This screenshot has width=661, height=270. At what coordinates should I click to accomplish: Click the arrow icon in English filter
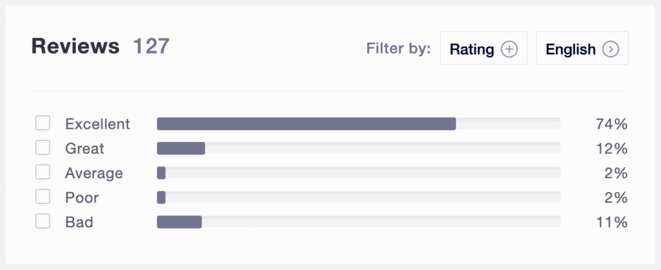611,49
